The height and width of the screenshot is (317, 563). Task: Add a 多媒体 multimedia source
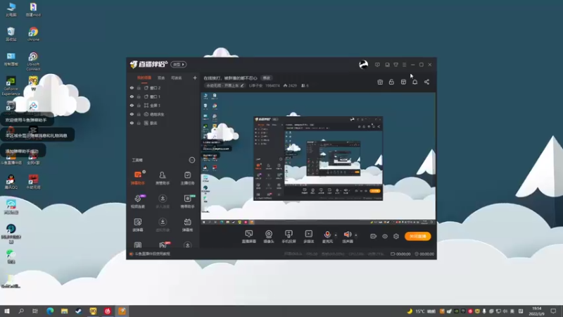308,237
